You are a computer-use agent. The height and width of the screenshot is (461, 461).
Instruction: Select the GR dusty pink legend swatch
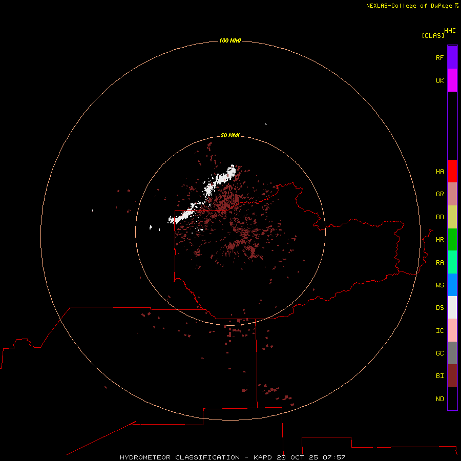click(452, 194)
